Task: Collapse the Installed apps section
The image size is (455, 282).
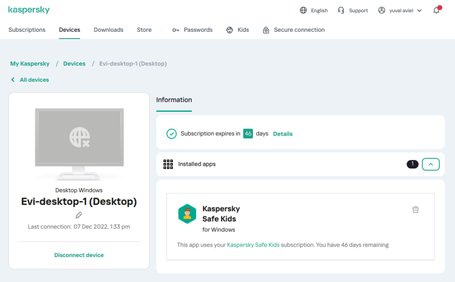Action: (430, 164)
